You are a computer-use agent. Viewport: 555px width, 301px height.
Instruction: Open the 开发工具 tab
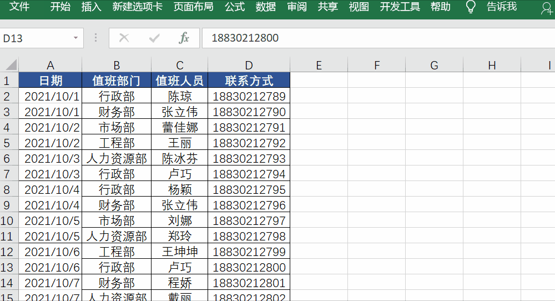[x=400, y=7]
